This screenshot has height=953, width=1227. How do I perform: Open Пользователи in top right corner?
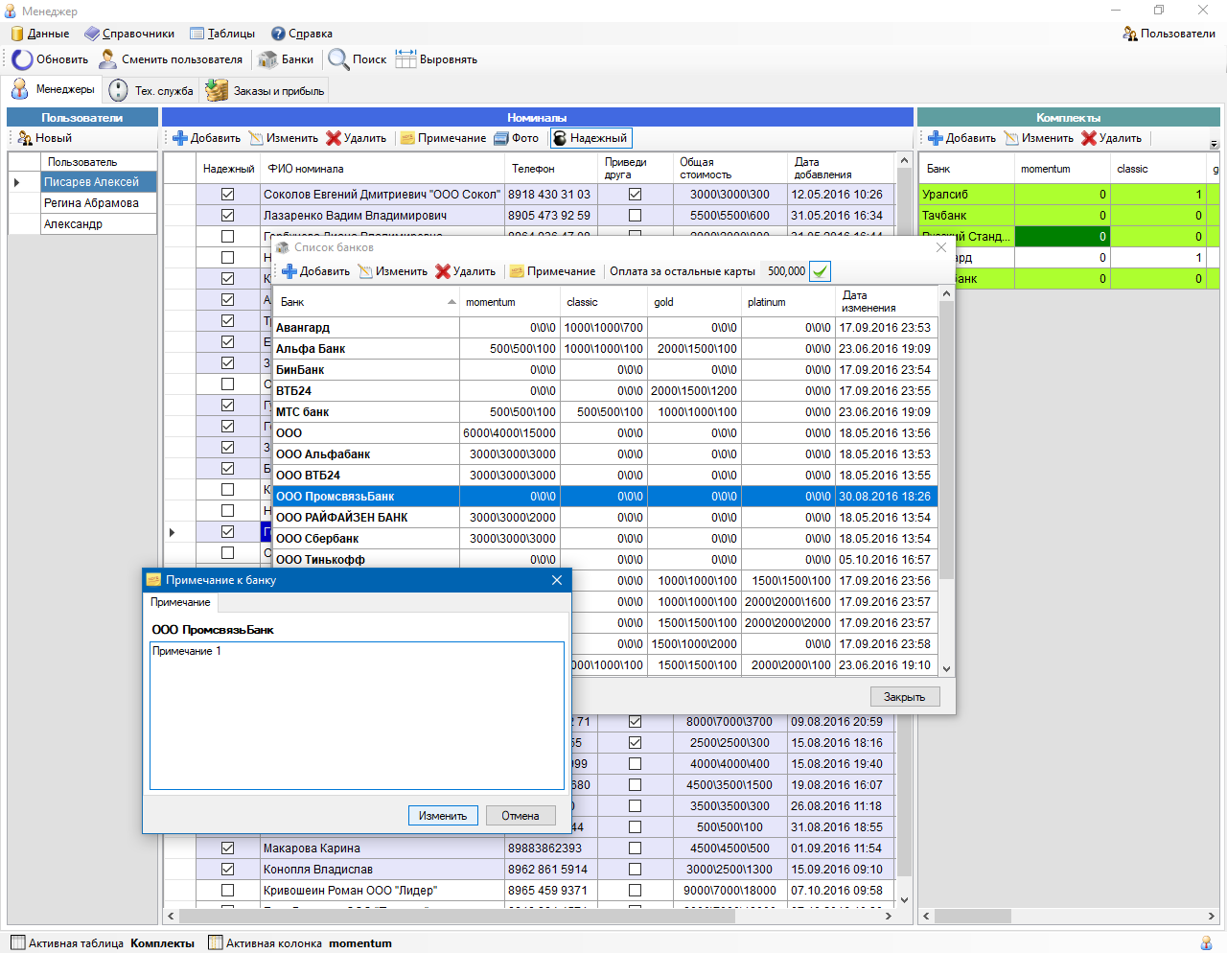click(1169, 34)
